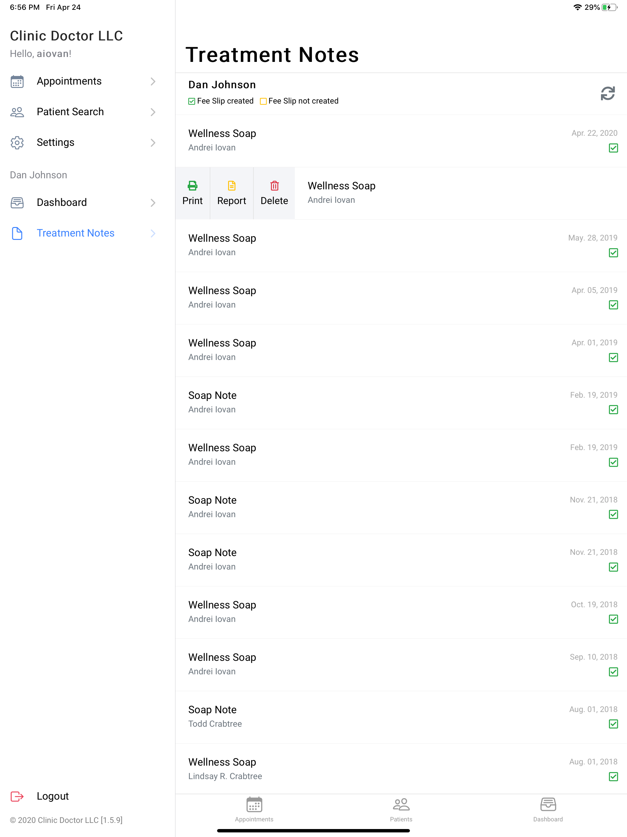This screenshot has width=627, height=837.
Task: Click the 'Dan Johnson' patient name header
Action: click(x=222, y=85)
